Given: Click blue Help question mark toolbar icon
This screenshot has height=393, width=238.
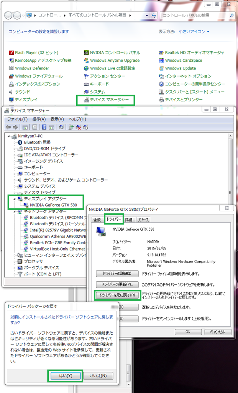Looking at the screenshot, I should [x=44, y=127].
